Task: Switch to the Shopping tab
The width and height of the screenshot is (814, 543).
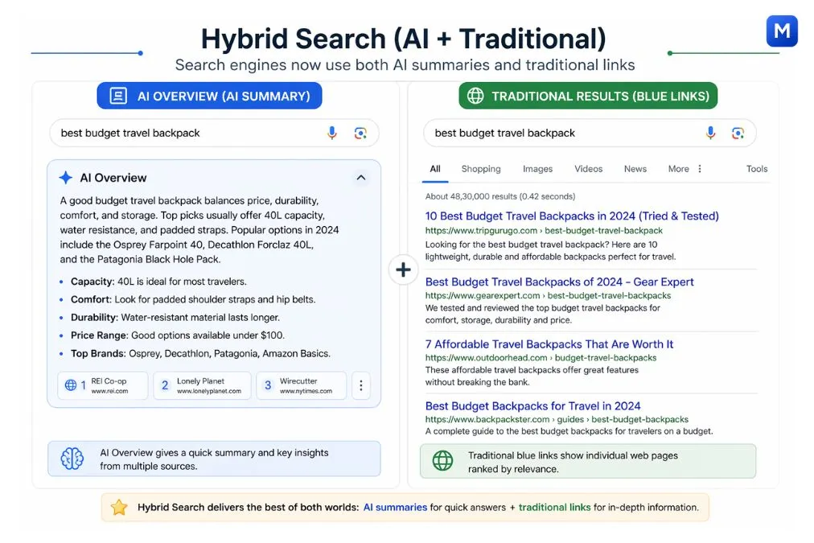Action: 480,169
